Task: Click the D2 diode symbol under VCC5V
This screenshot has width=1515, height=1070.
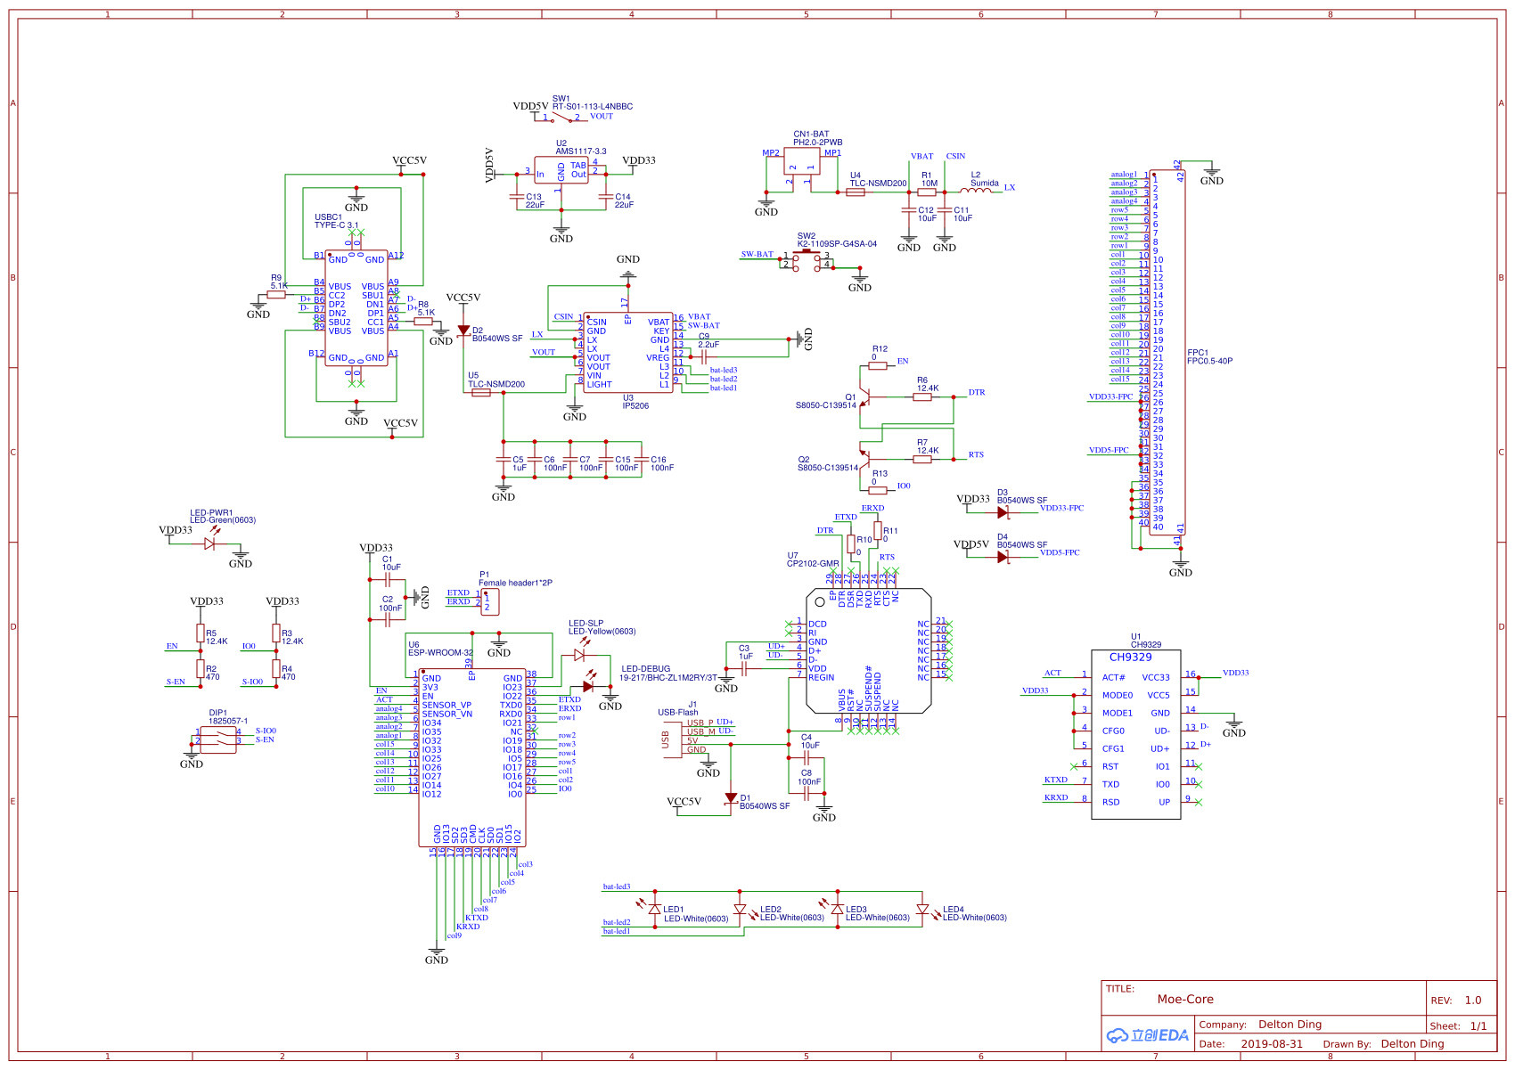Action: tap(463, 331)
